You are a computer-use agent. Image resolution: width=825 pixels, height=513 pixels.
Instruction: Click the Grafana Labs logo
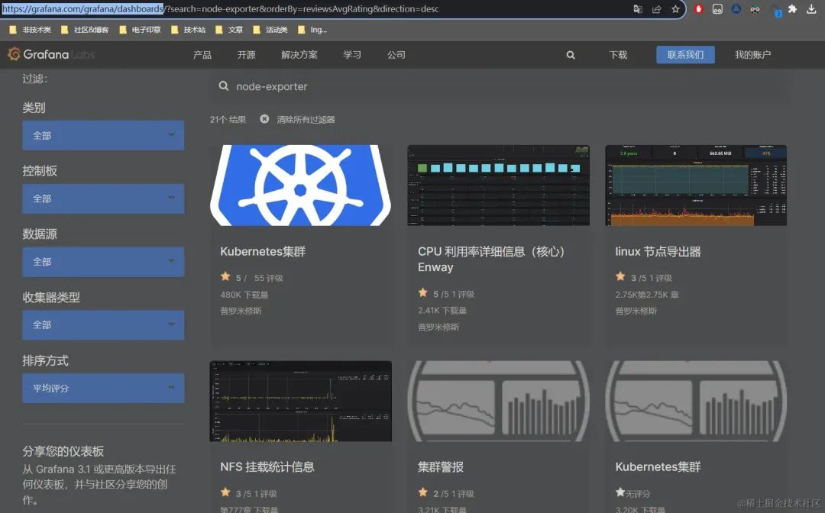[51, 54]
